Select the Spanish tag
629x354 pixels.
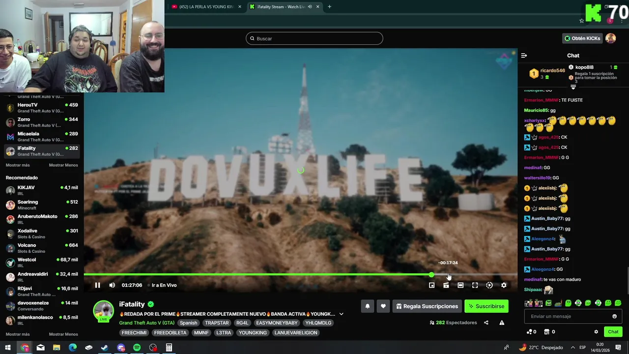pos(188,323)
